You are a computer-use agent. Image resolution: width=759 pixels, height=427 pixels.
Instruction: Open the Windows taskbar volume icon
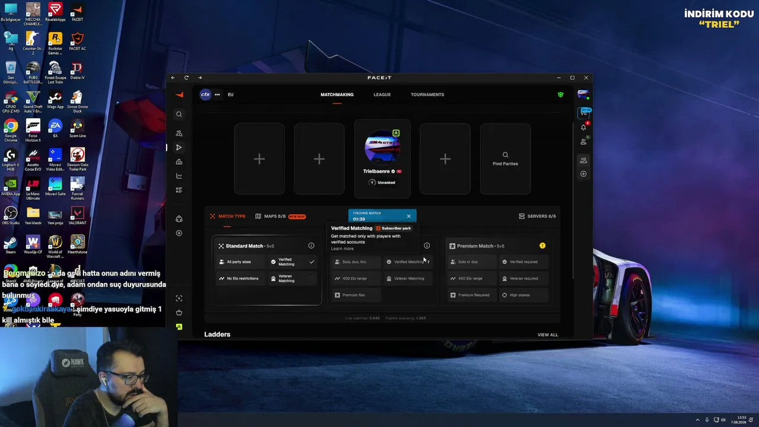pyautogui.click(x=723, y=420)
